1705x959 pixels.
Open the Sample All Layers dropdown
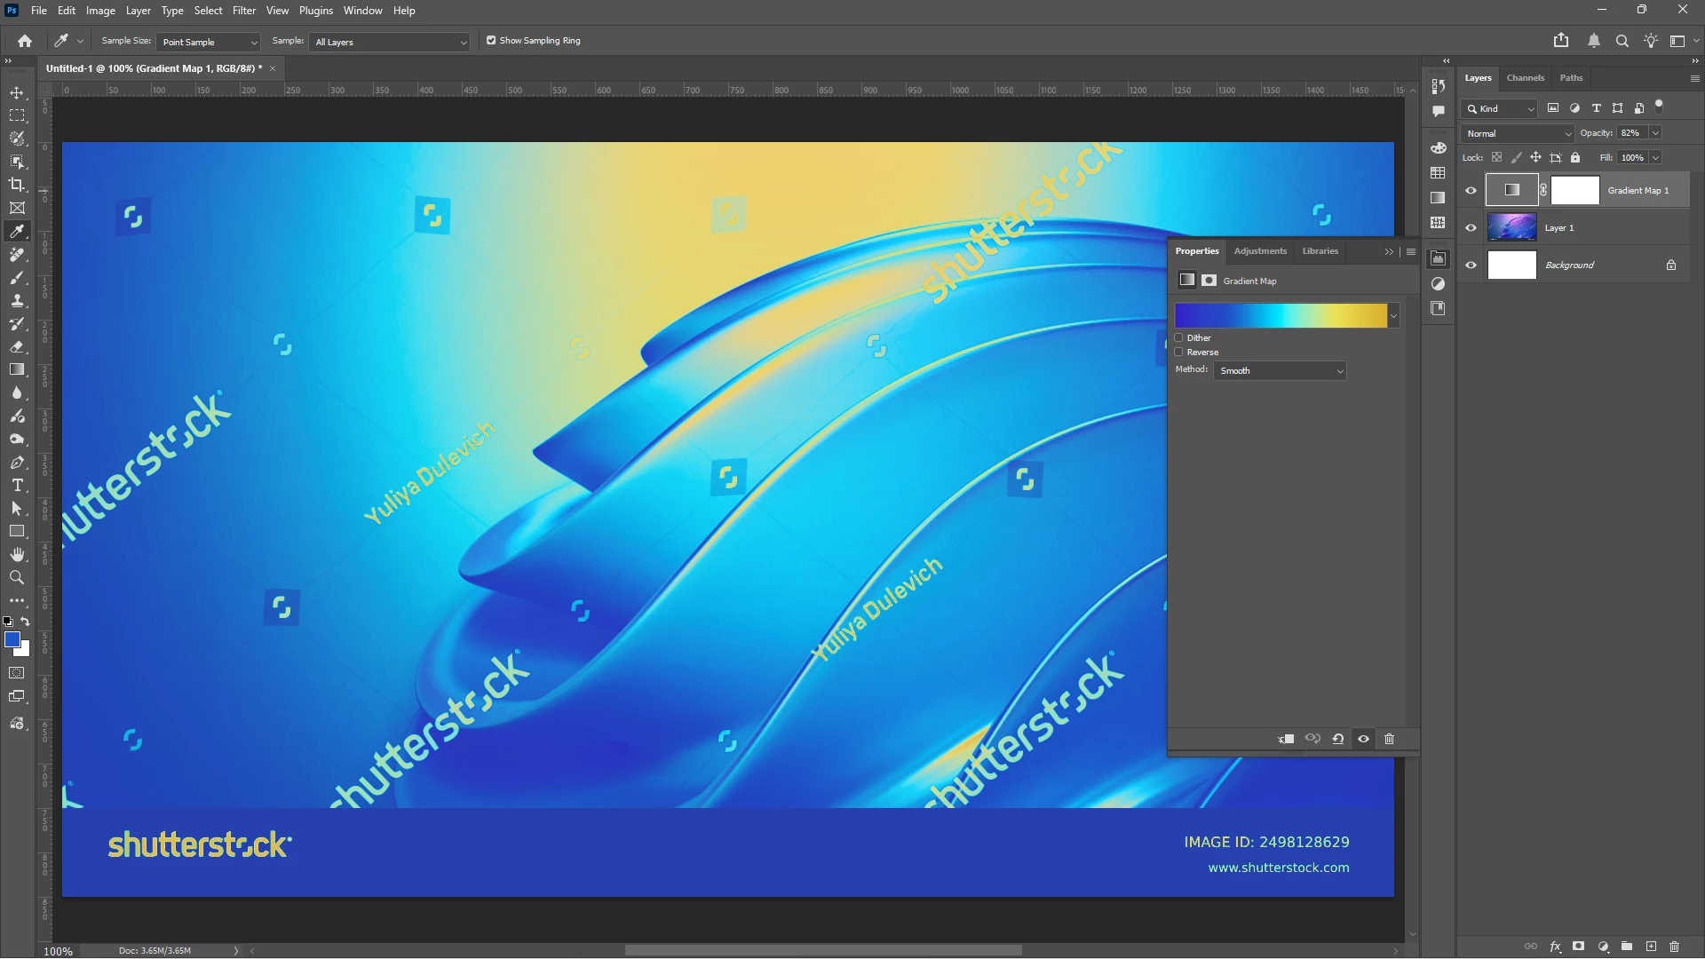pyautogui.click(x=389, y=42)
